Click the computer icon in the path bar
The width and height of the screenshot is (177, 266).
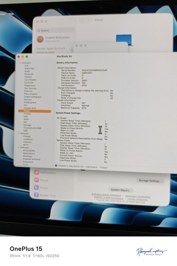pyautogui.click(x=56, y=166)
